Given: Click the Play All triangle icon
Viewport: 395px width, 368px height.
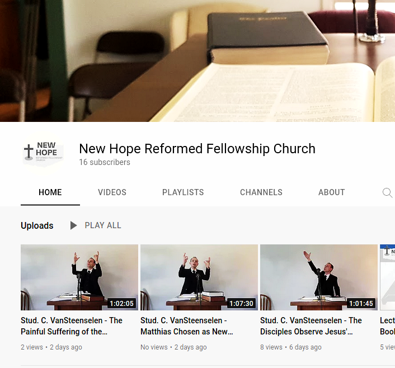Looking at the screenshot, I should (x=73, y=225).
